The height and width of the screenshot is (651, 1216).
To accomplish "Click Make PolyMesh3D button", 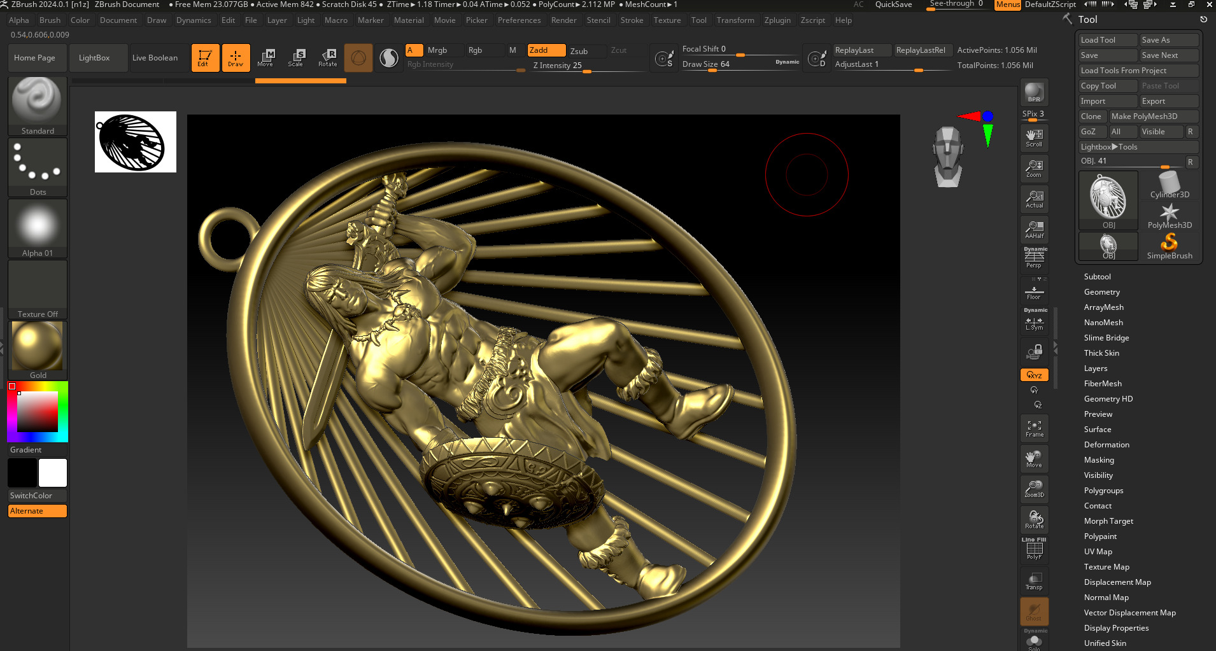I will click(1154, 116).
